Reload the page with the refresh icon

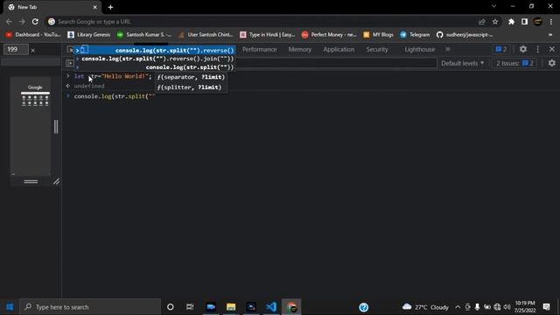click(35, 22)
